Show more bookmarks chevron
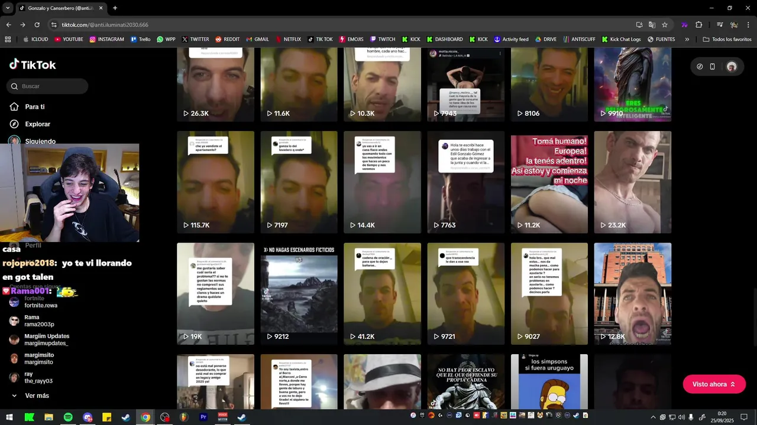This screenshot has width=757, height=425. tap(687, 40)
